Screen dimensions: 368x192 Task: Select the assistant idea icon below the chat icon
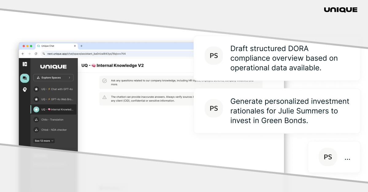click(25, 89)
